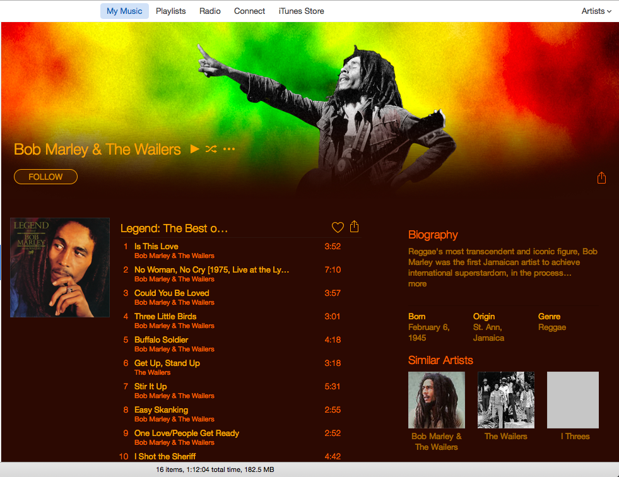The image size is (619, 477).
Task: Follow Bob Marley & The Wailers
Action: (45, 177)
